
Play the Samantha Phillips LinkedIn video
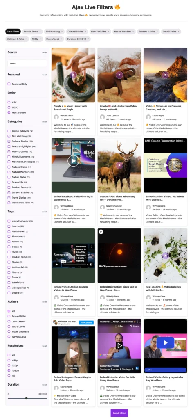click(119, 346)
